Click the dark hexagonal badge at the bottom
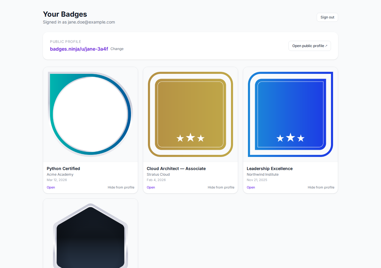Image resolution: width=381 pixels, height=268 pixels. (90, 235)
